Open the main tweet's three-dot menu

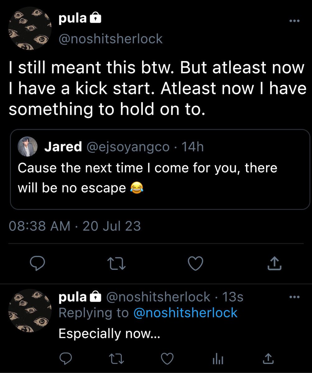(293, 21)
